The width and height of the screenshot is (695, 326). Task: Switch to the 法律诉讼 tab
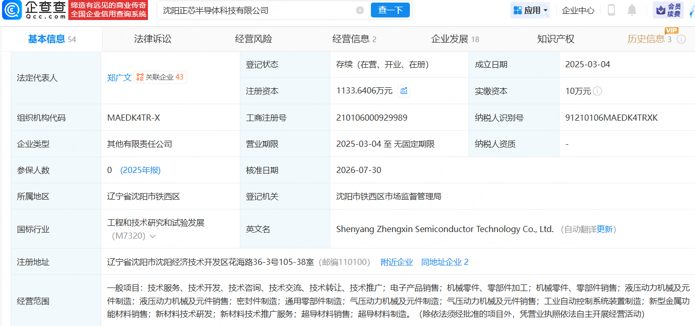[x=153, y=39]
